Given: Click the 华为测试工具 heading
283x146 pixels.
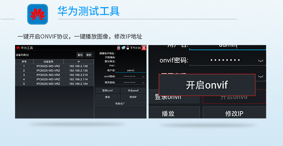Looking at the screenshot, I should point(88,11).
